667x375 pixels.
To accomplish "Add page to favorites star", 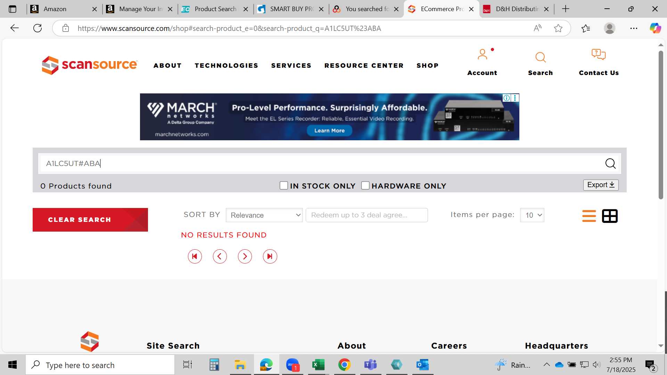I will 558,28.
